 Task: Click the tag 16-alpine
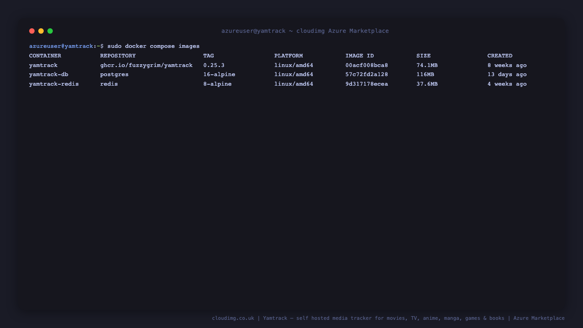[219, 75]
